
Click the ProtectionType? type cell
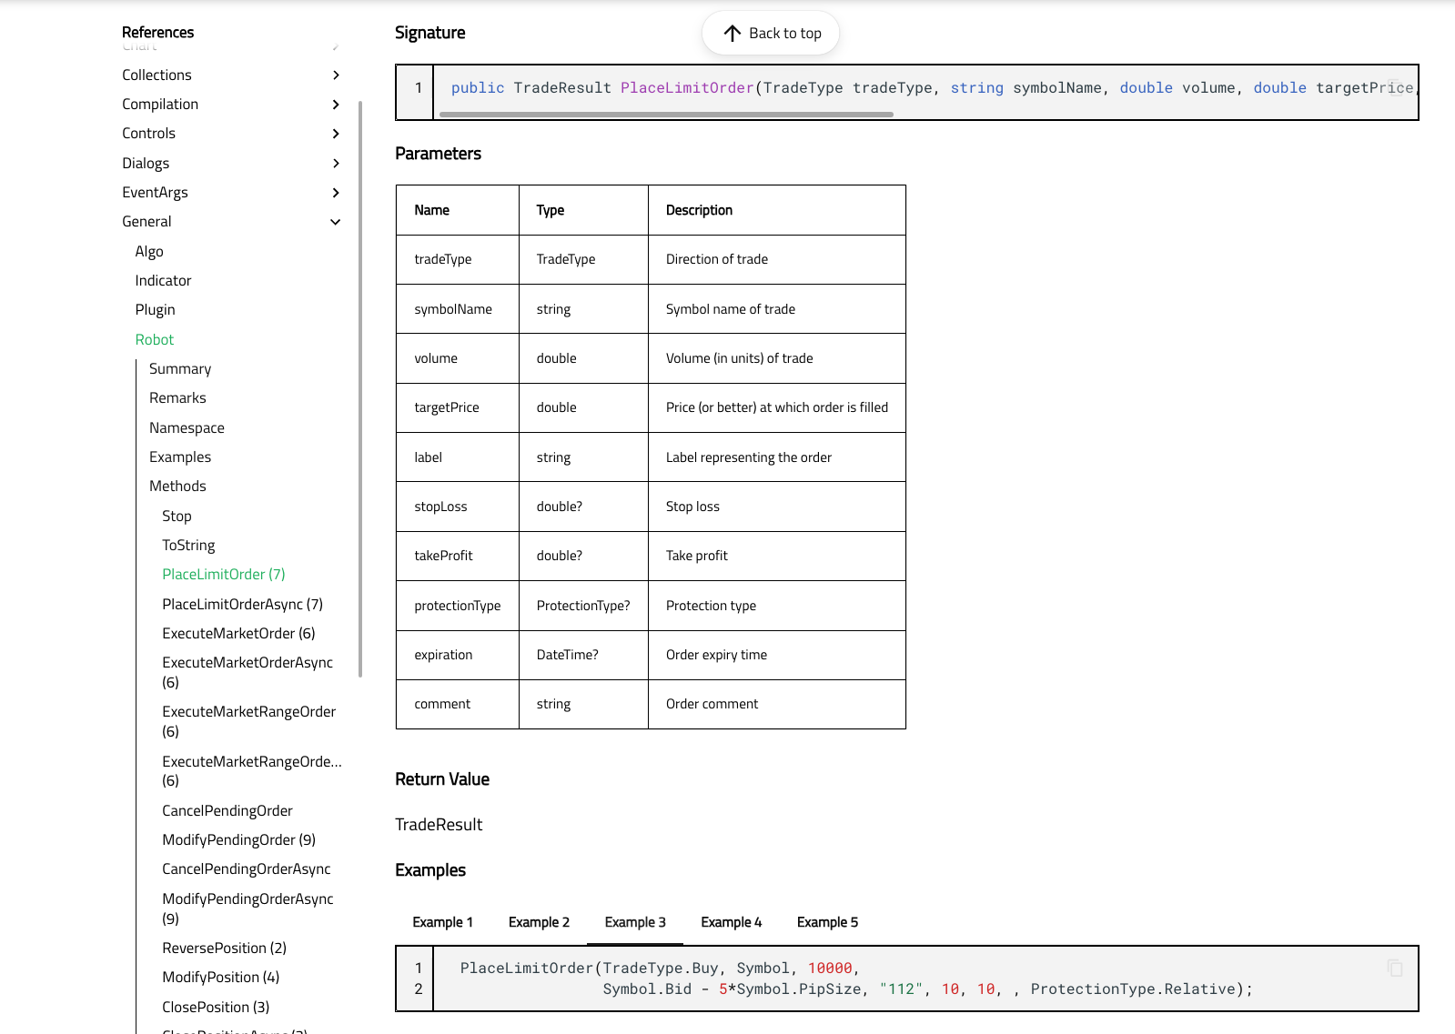pyautogui.click(x=583, y=606)
